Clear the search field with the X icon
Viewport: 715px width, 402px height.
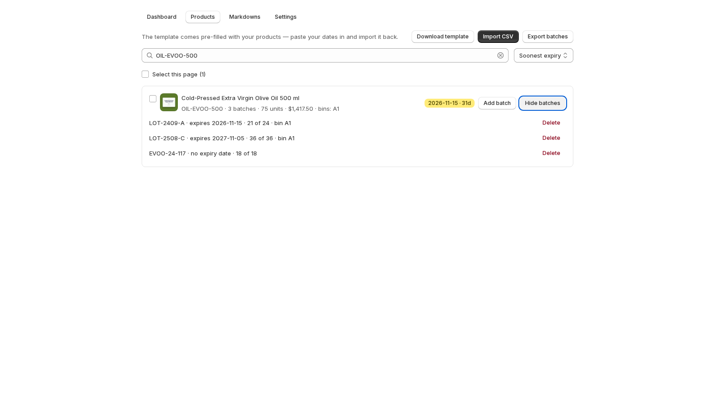(x=500, y=55)
